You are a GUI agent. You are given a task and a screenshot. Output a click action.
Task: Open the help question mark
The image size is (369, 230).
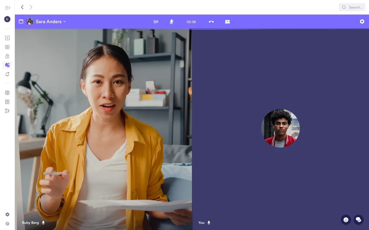coord(7,224)
